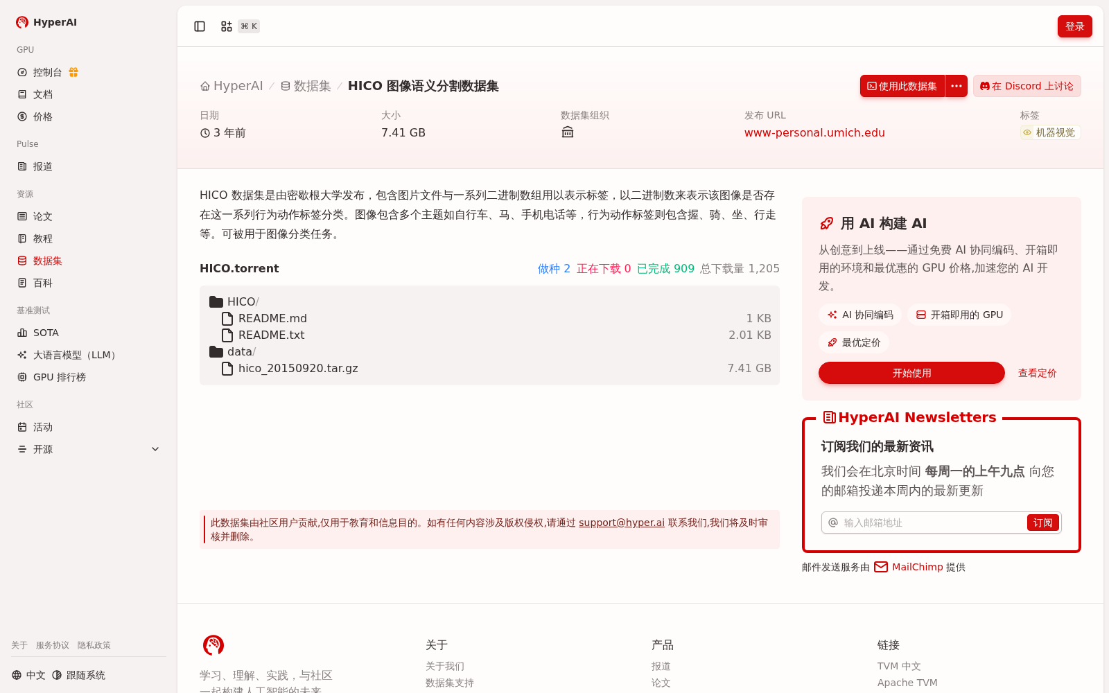
Task: Open 教程 in the sidebar
Action: [89, 238]
